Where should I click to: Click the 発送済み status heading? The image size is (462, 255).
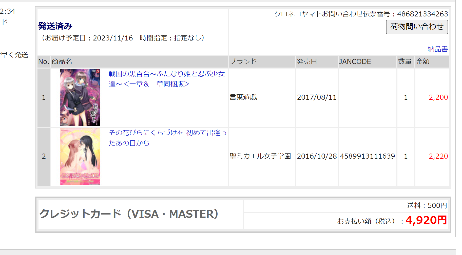click(55, 26)
